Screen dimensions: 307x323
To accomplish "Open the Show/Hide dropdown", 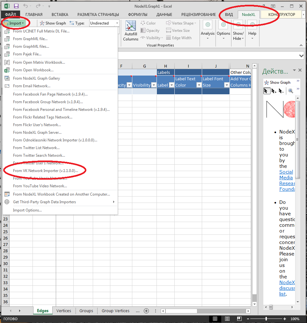I will [238, 30].
